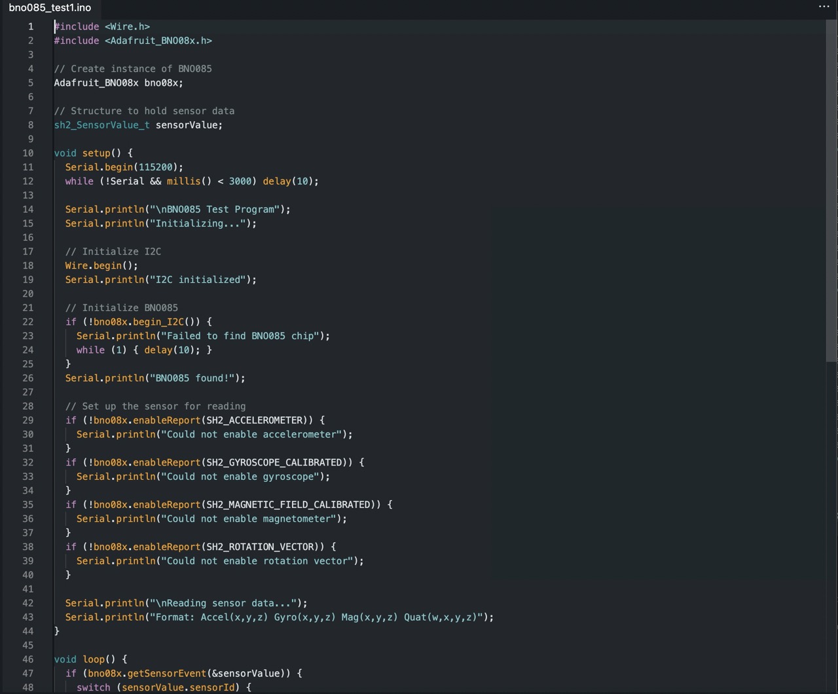The width and height of the screenshot is (838, 694).
Task: Click 'void setup() {' line
Action: pos(94,153)
